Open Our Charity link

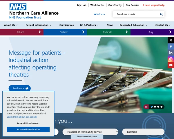(115, 5)
